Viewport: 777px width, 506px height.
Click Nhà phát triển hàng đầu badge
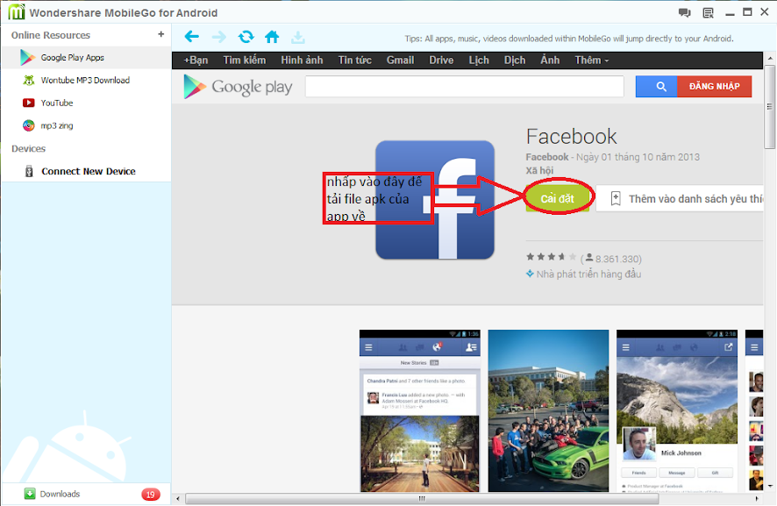(588, 274)
